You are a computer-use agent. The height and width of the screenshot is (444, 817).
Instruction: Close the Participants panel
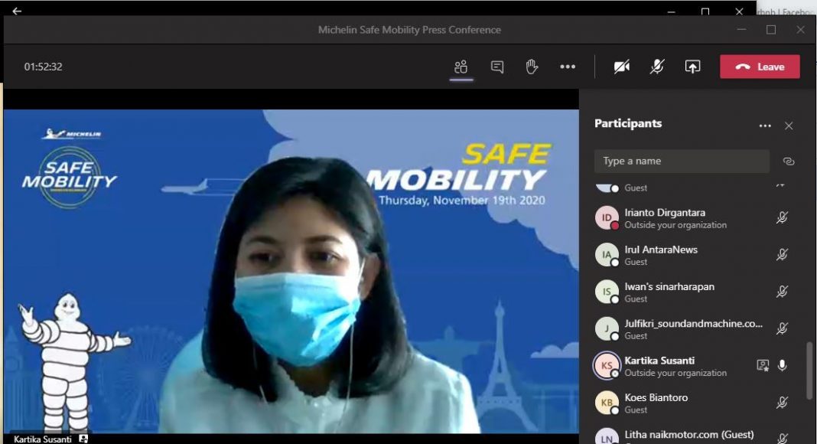789,126
